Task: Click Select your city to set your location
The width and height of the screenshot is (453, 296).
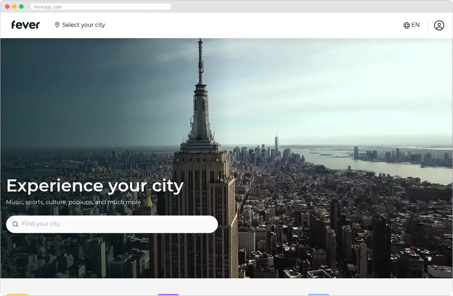Action: 84,25
